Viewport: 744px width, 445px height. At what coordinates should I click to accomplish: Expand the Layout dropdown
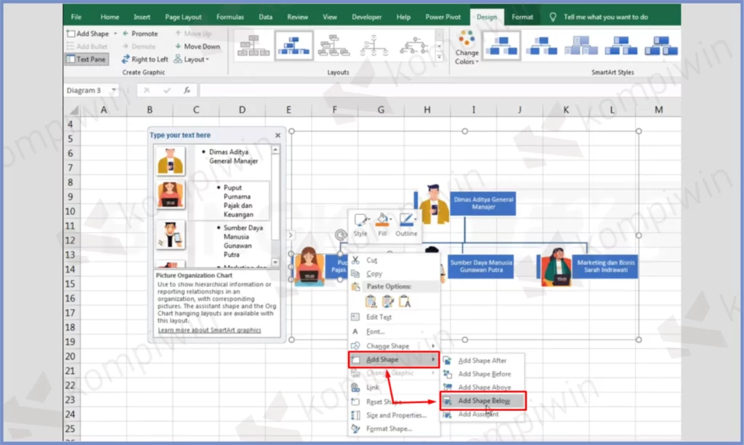(x=196, y=60)
